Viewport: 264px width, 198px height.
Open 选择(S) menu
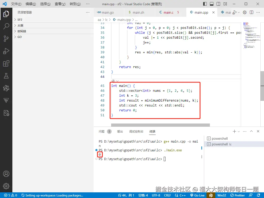point(45,4)
